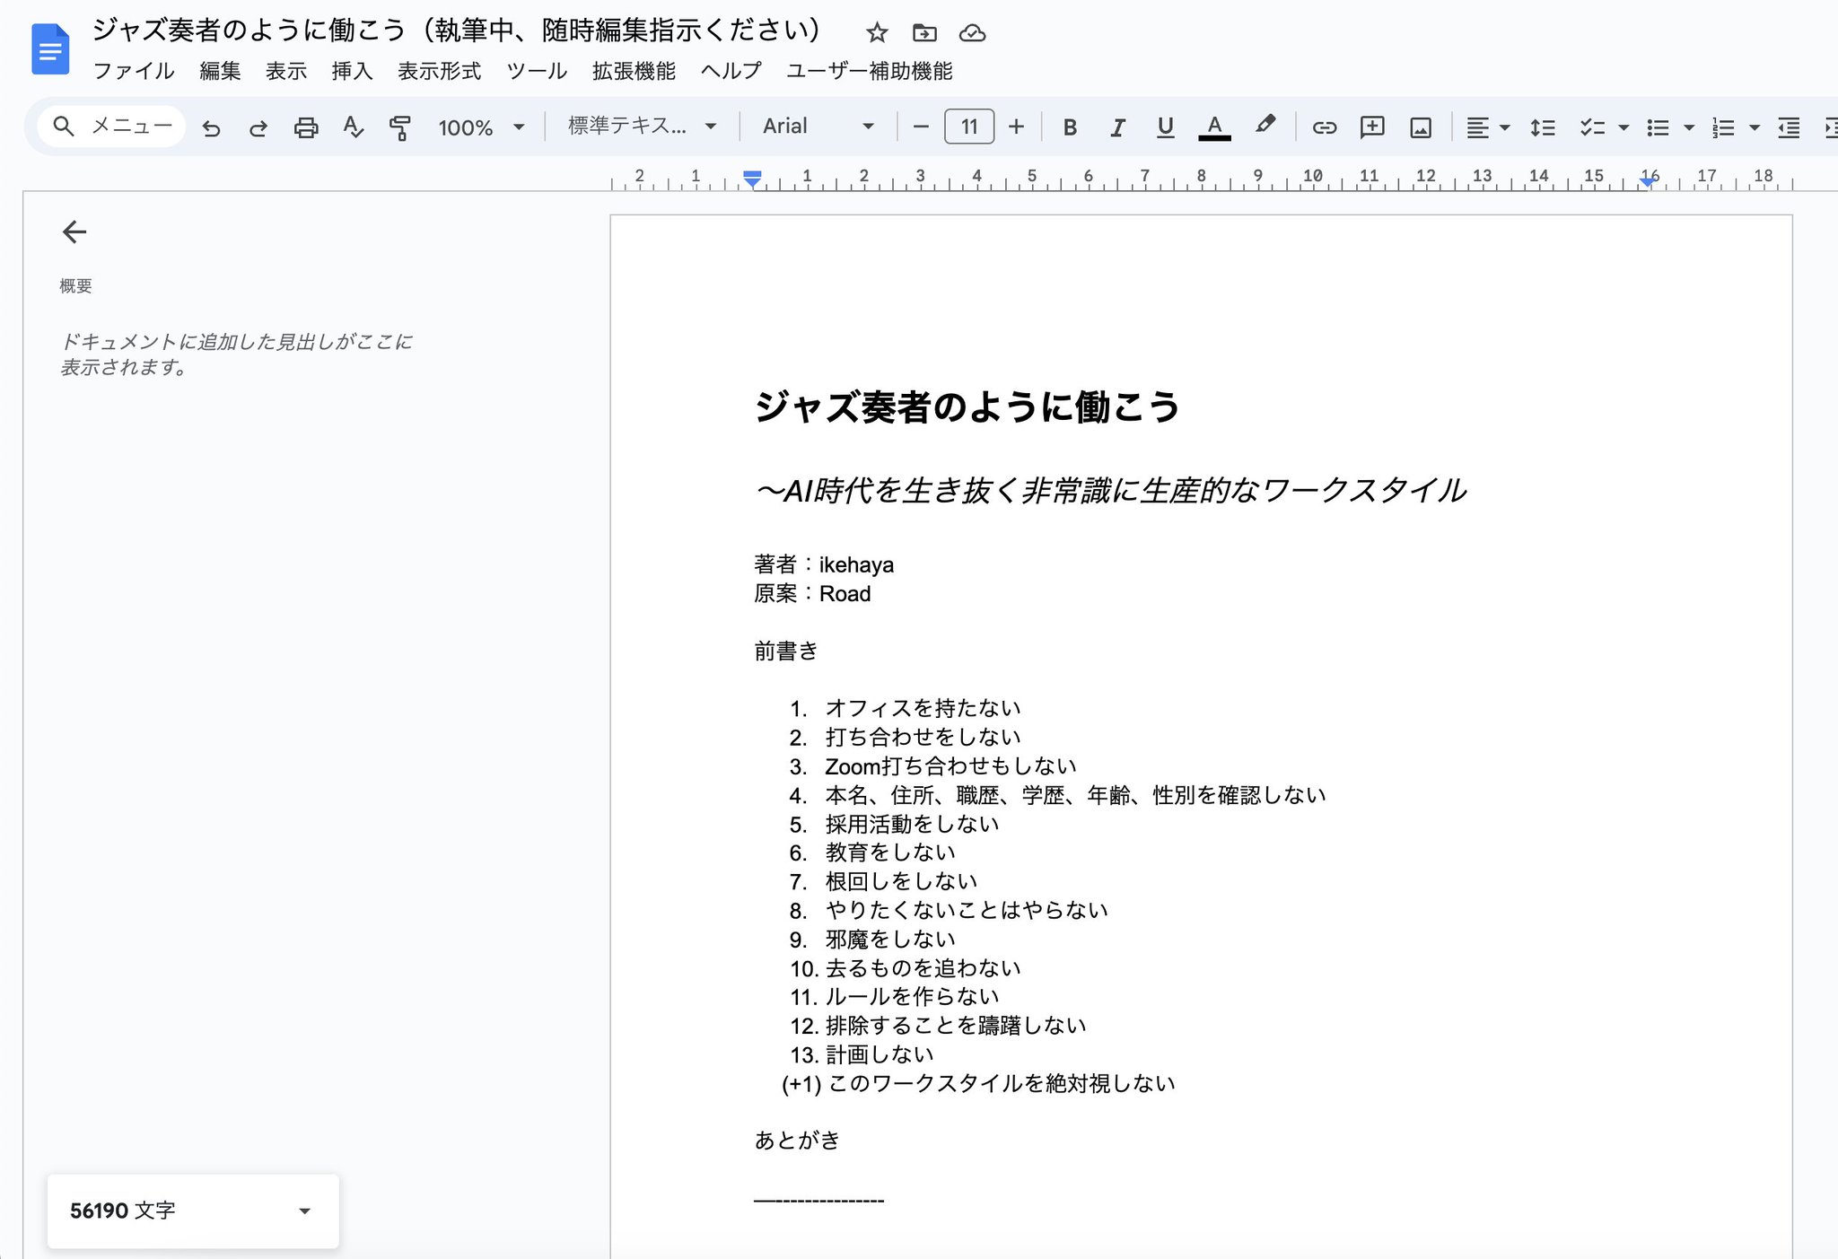
Task: Decrease the indent
Action: pos(1789,127)
